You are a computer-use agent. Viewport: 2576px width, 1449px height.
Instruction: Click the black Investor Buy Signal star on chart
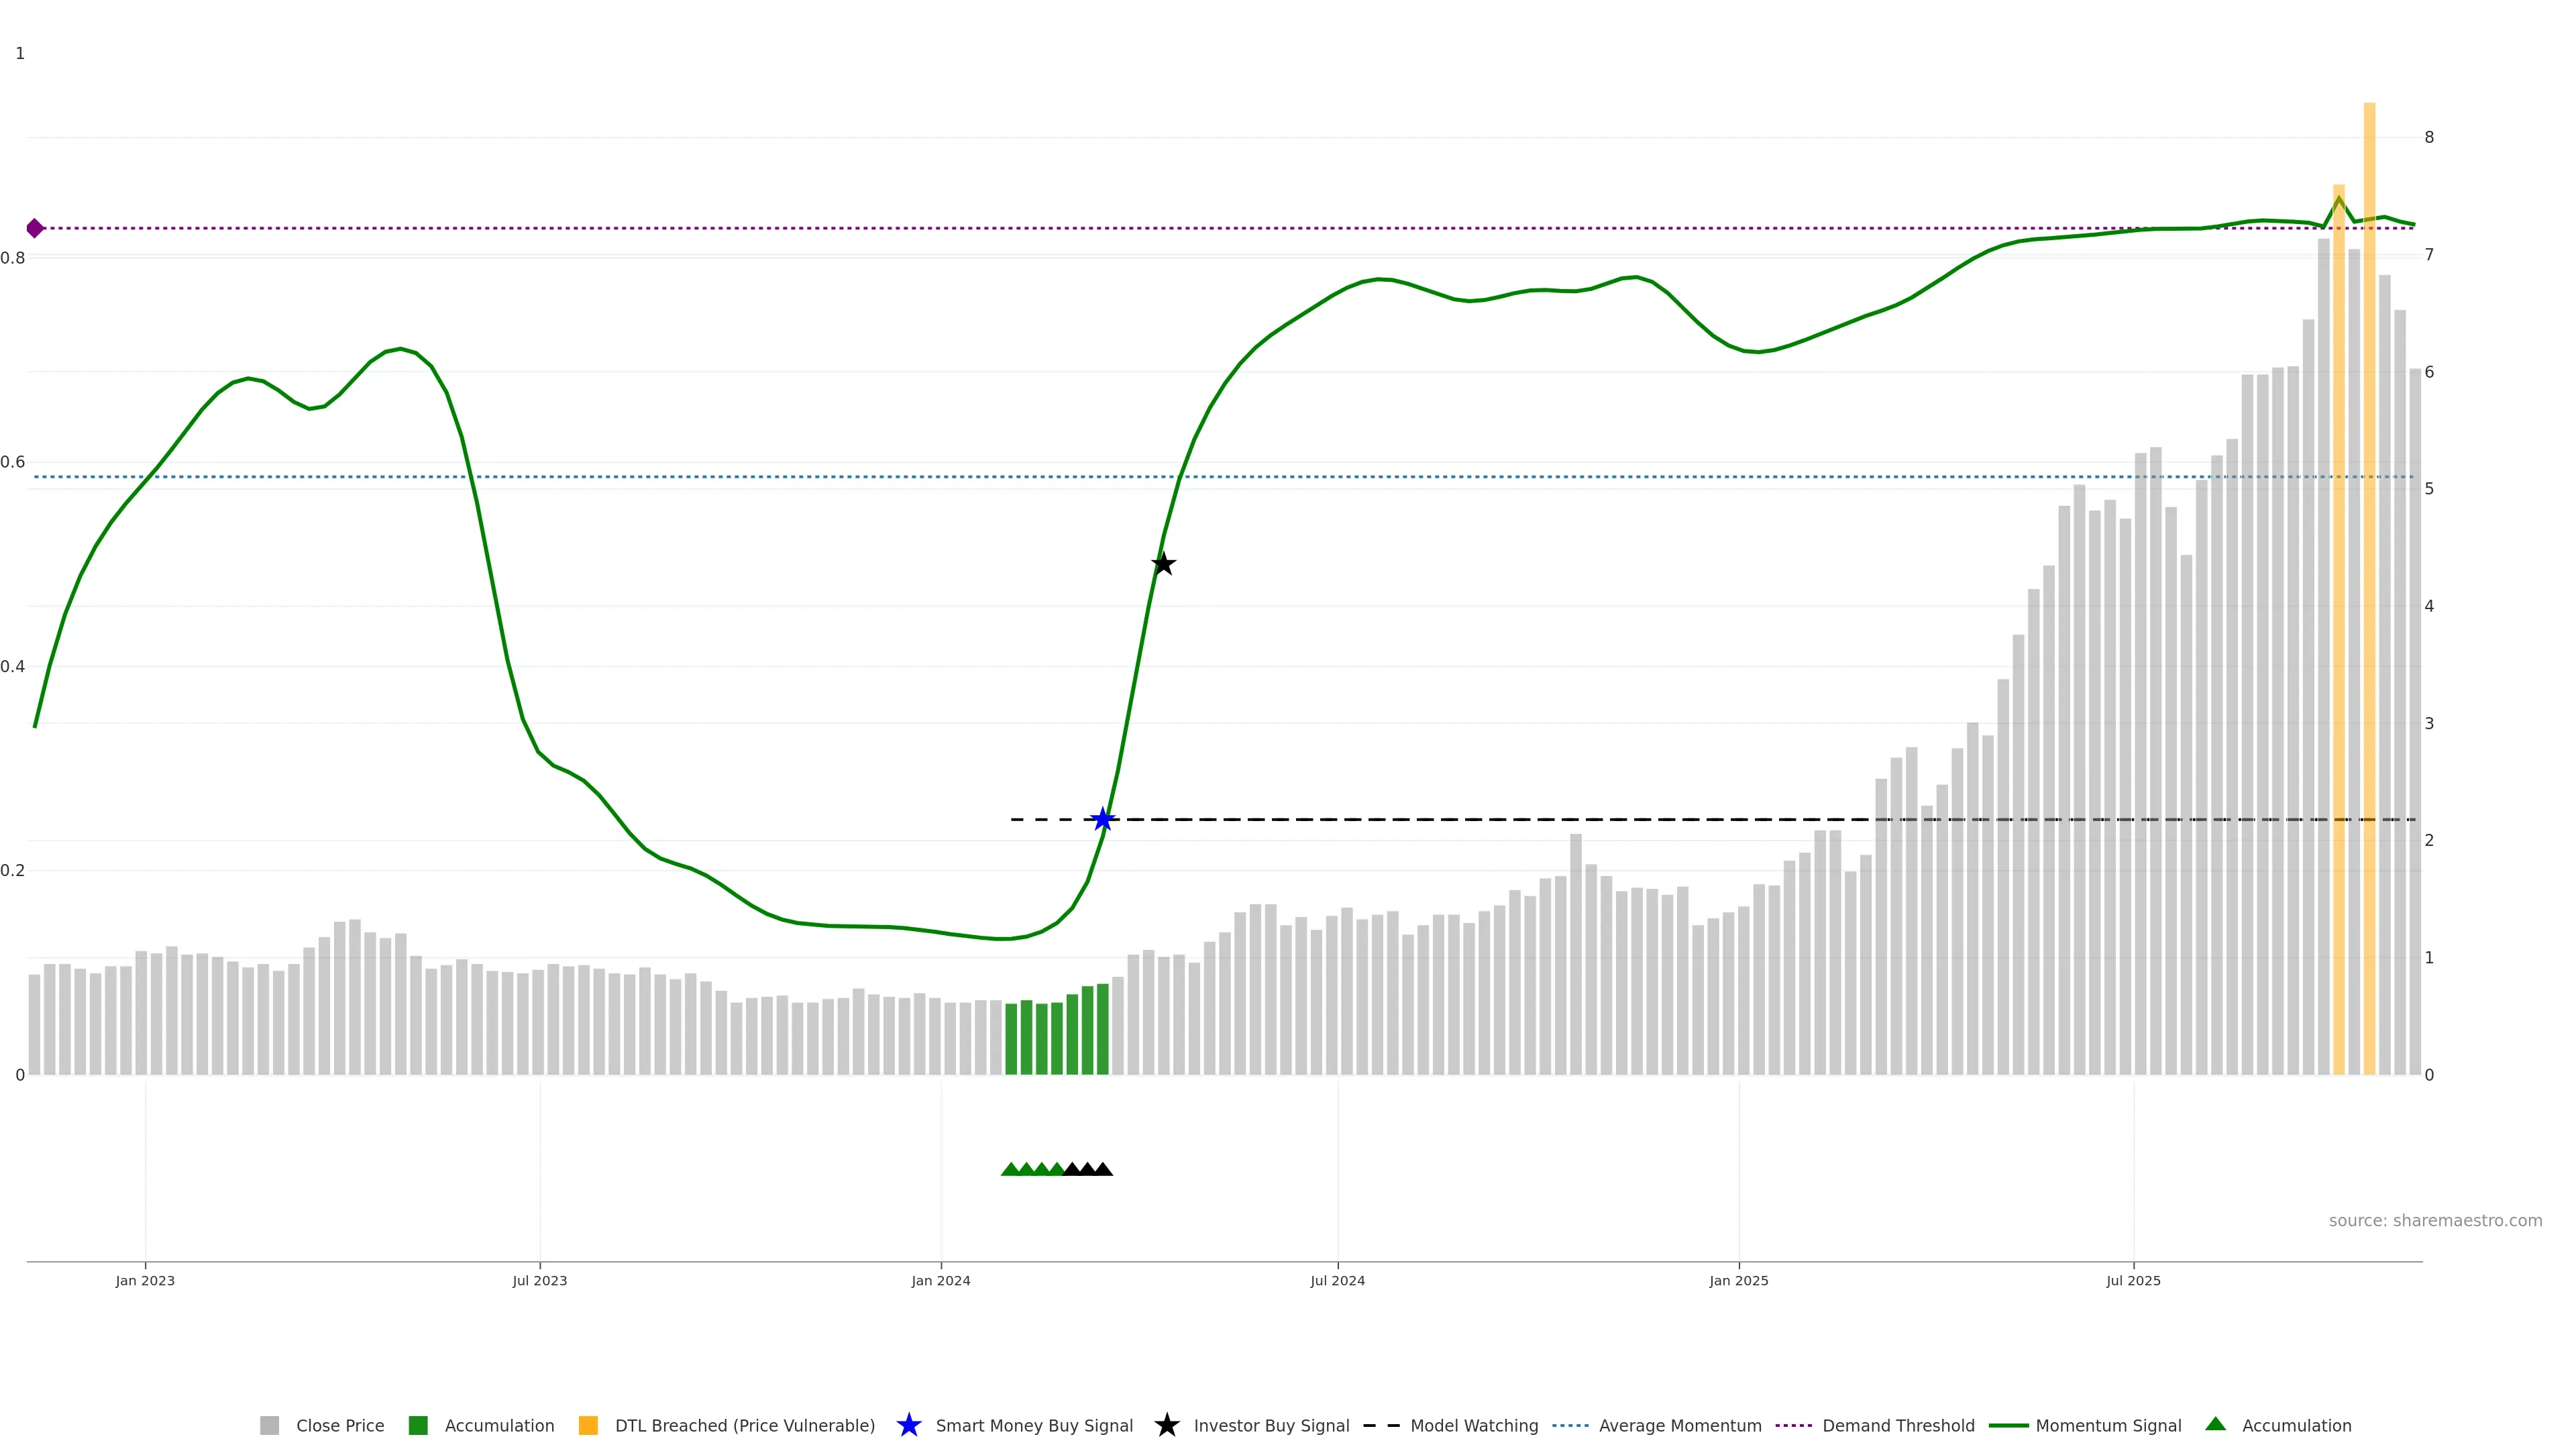pyautogui.click(x=1163, y=564)
